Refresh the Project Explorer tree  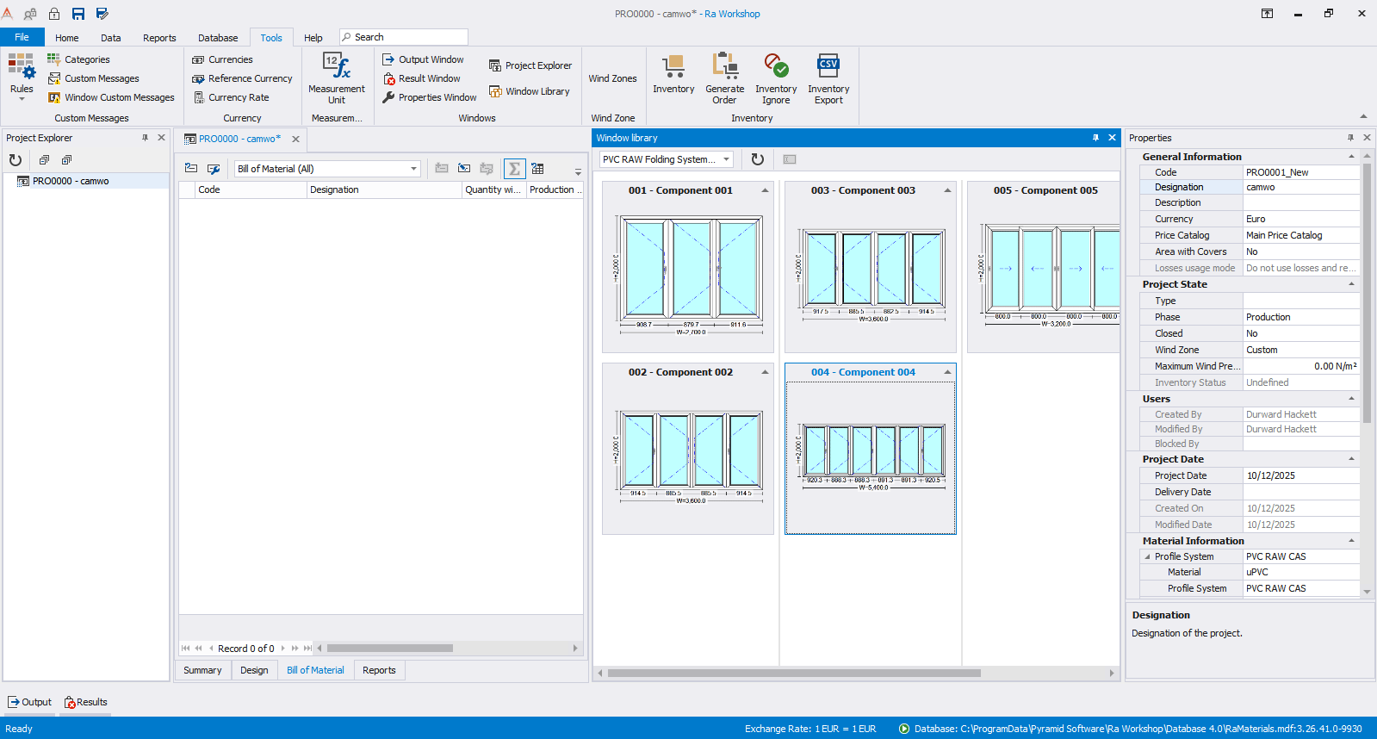[16, 160]
